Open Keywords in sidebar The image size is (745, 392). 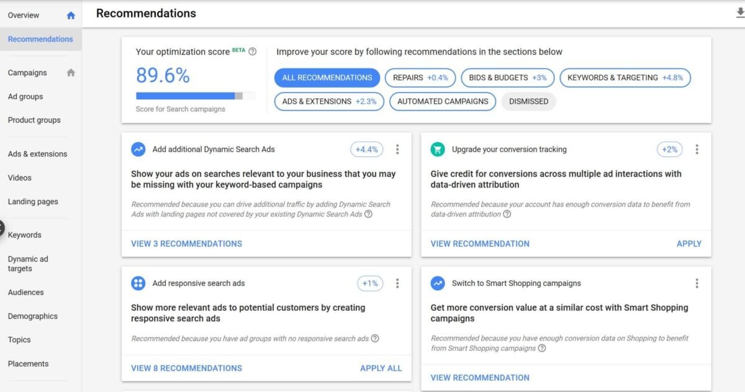coord(25,235)
